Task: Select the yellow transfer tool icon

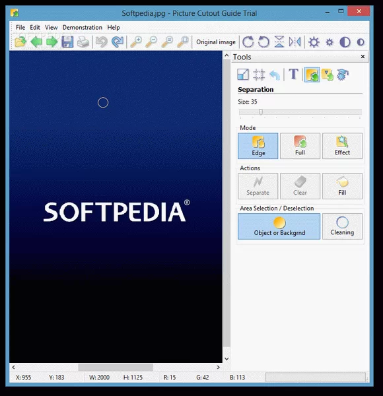Action: point(328,75)
